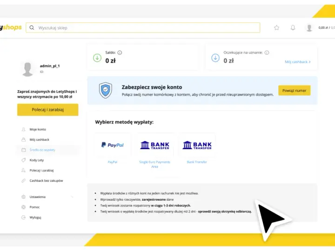Choose the PayPal logo card
Image resolution: width=335 pixels, height=251 pixels.
pos(113,145)
